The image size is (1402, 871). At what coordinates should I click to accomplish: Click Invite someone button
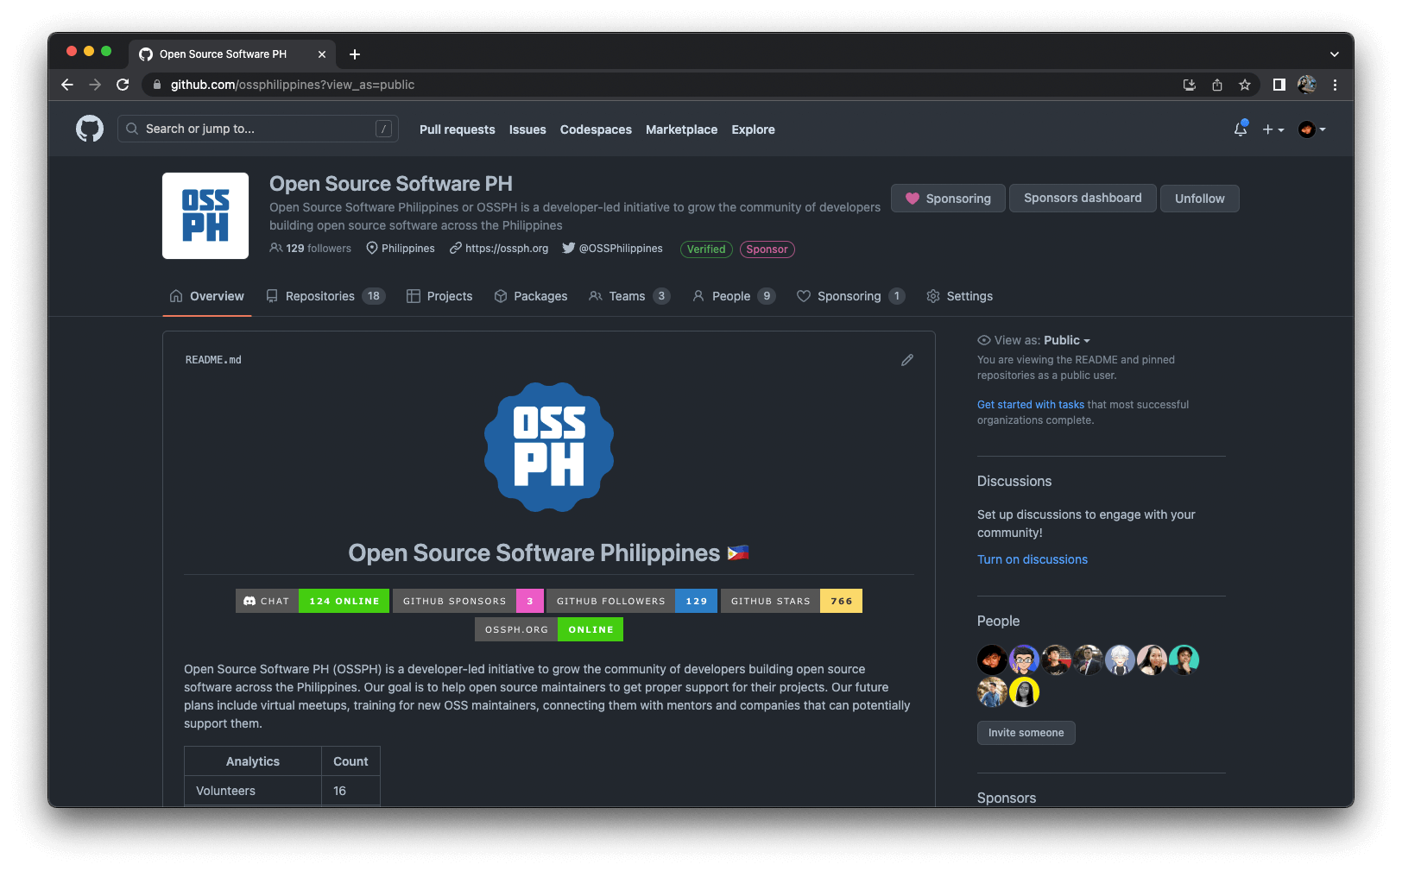(x=1026, y=733)
